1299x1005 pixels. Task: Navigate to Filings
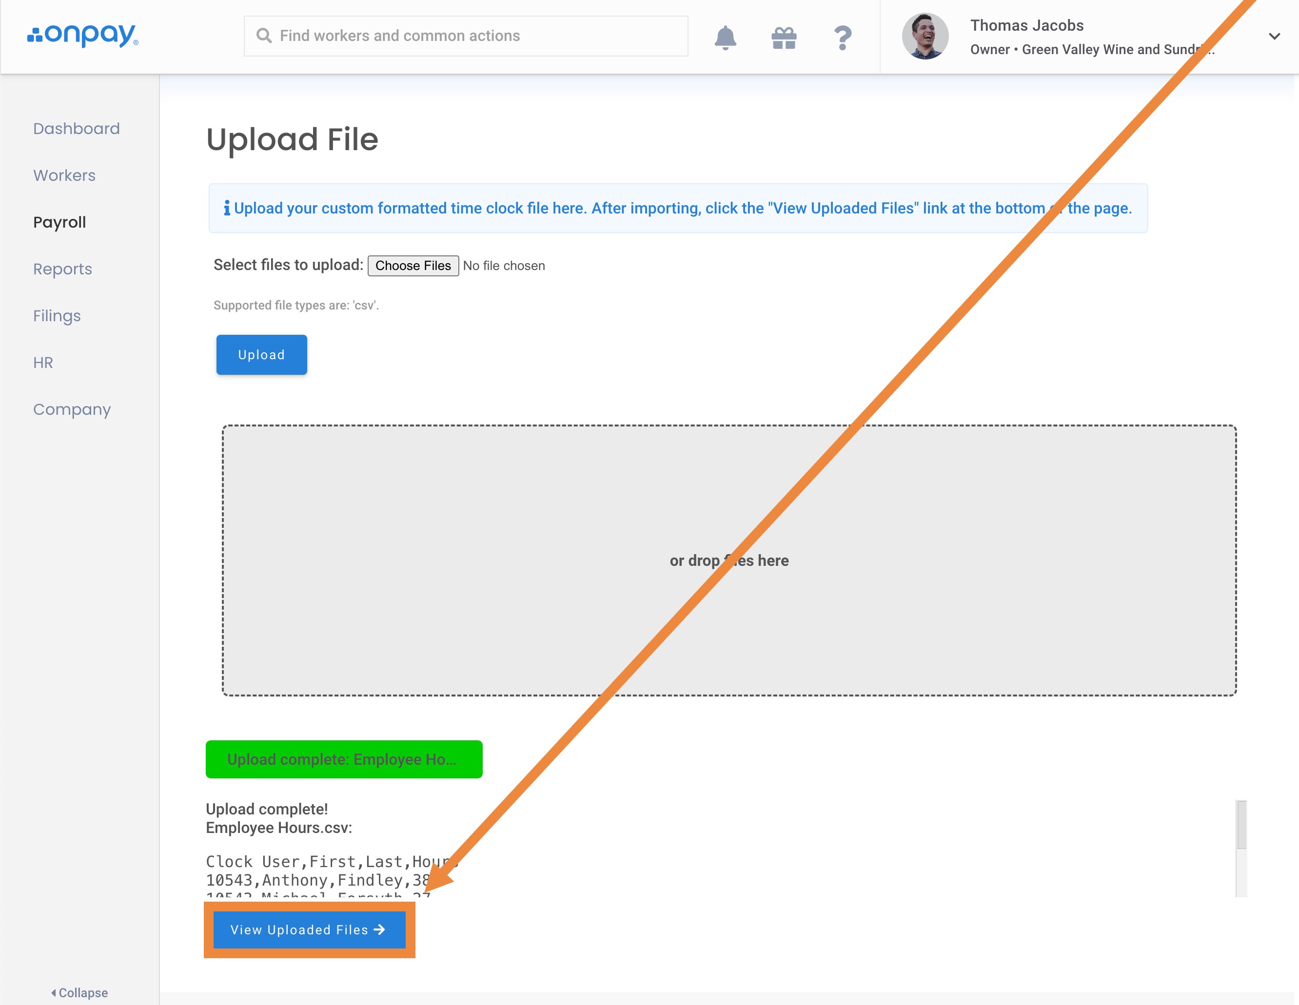57,316
